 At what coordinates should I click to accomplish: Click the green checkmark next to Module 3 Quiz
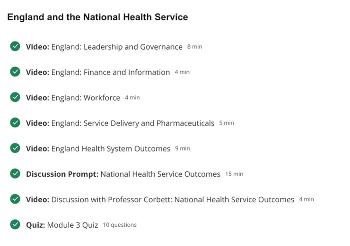coord(15,225)
